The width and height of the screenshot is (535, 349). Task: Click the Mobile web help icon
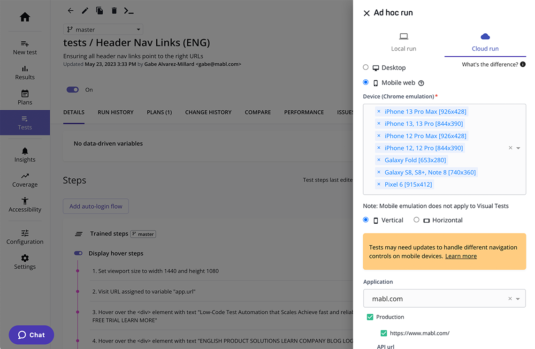click(421, 83)
